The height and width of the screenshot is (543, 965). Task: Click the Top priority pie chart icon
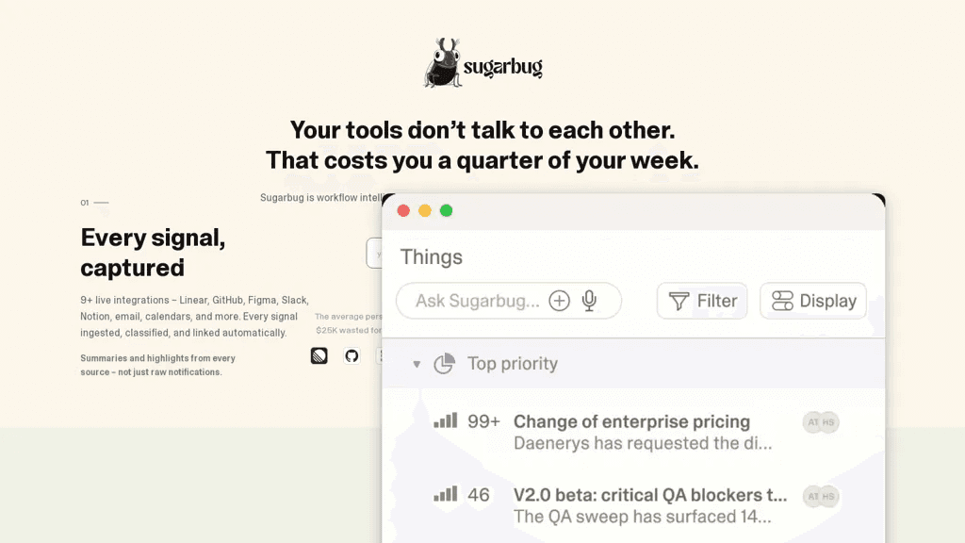(x=444, y=364)
